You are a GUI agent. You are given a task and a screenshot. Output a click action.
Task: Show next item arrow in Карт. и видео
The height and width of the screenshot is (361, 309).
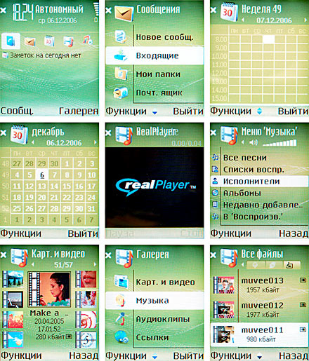pos(95,264)
